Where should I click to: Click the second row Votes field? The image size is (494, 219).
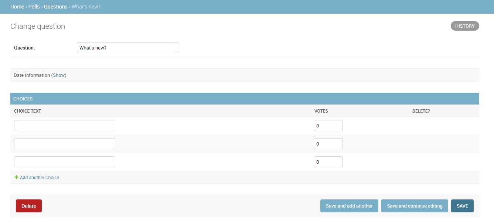[x=328, y=144]
